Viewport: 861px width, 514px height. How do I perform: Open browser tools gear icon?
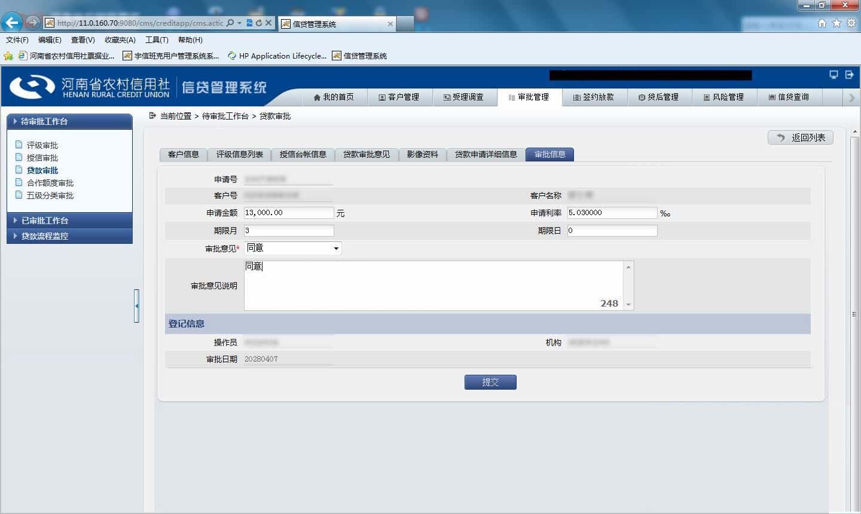coord(851,23)
